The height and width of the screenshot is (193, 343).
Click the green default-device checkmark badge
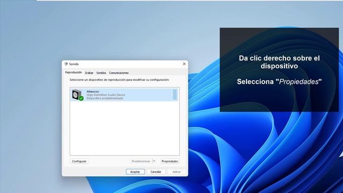pos(81,99)
